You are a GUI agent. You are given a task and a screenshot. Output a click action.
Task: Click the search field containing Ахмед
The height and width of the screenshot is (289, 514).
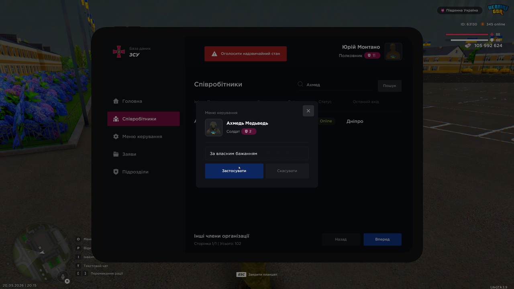[x=335, y=85]
